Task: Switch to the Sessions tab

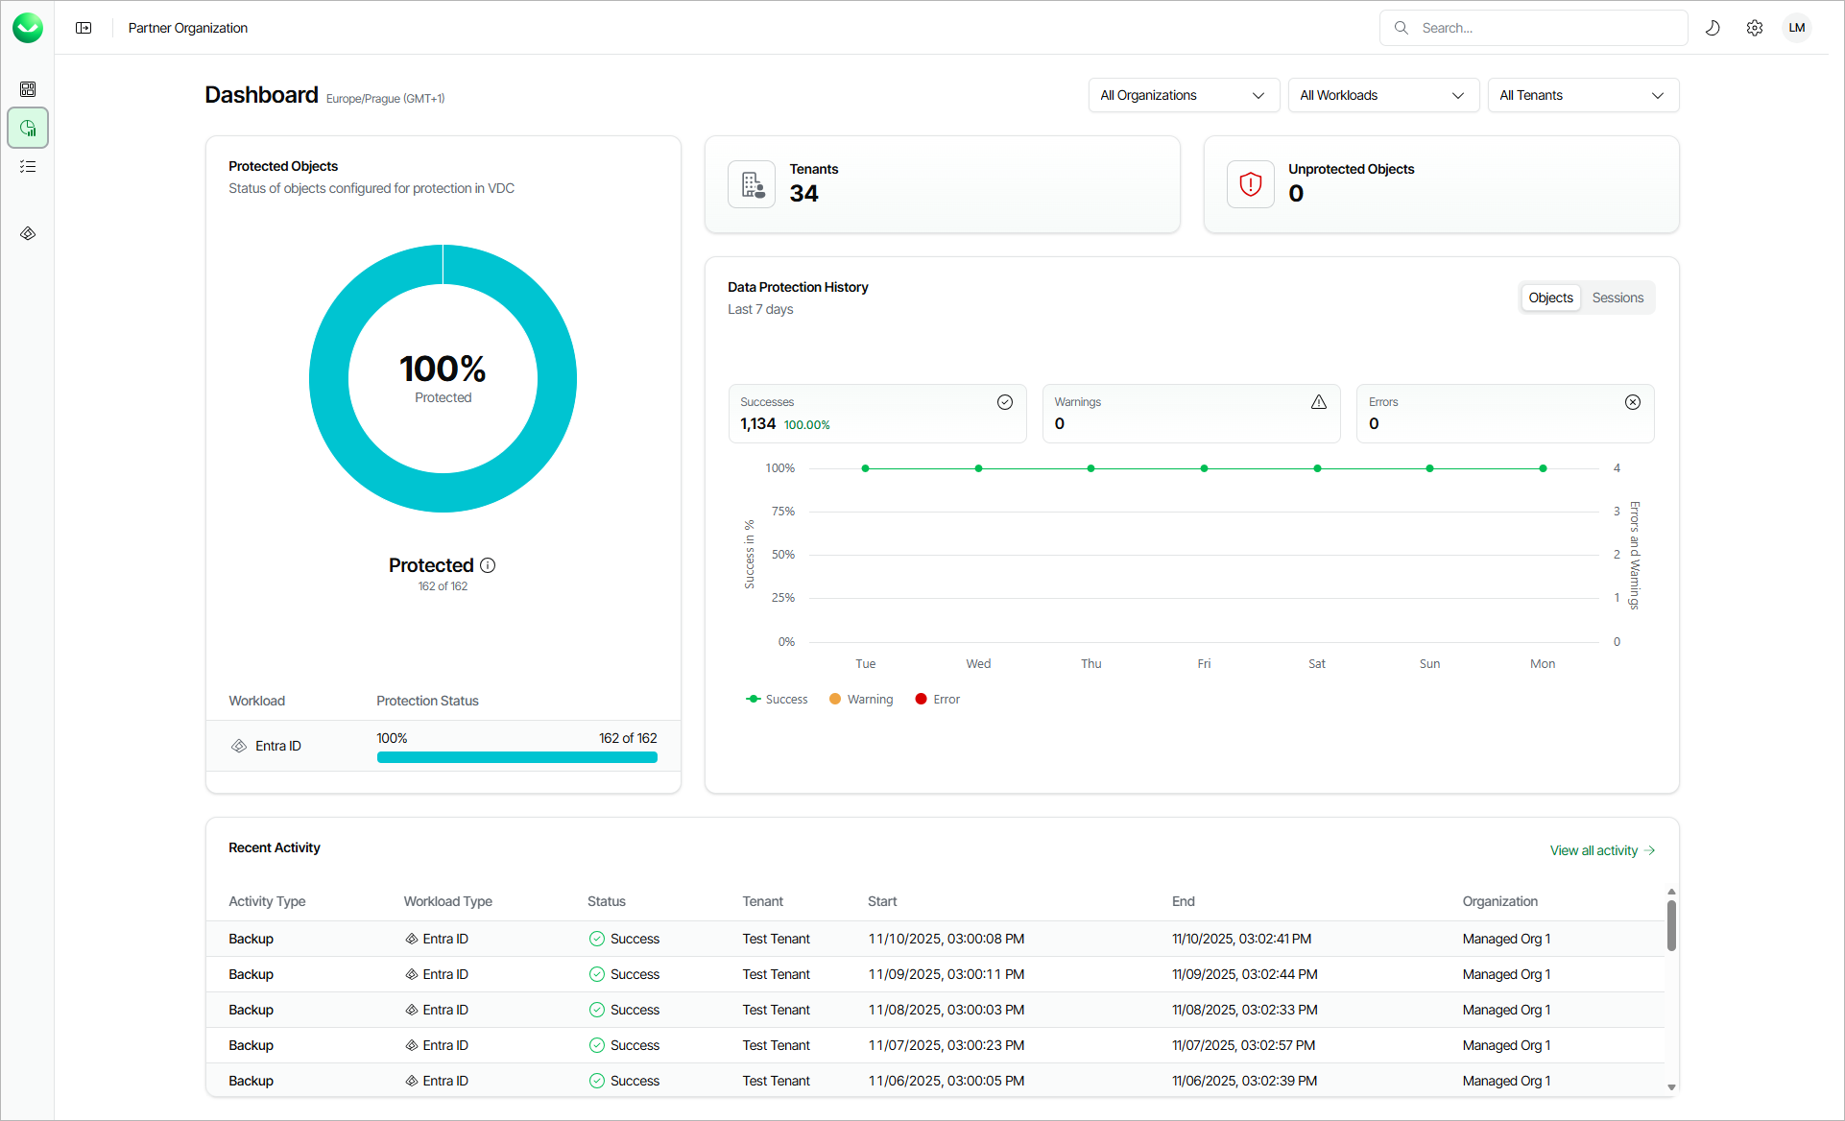Action: pos(1617,298)
